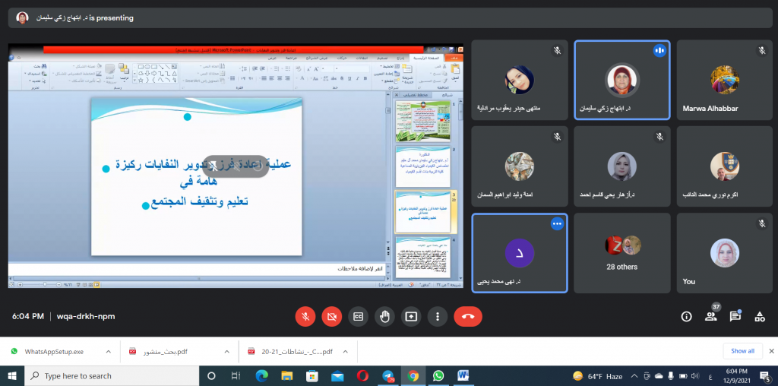Open the activities panel icon
The width and height of the screenshot is (778, 386).
click(x=760, y=316)
